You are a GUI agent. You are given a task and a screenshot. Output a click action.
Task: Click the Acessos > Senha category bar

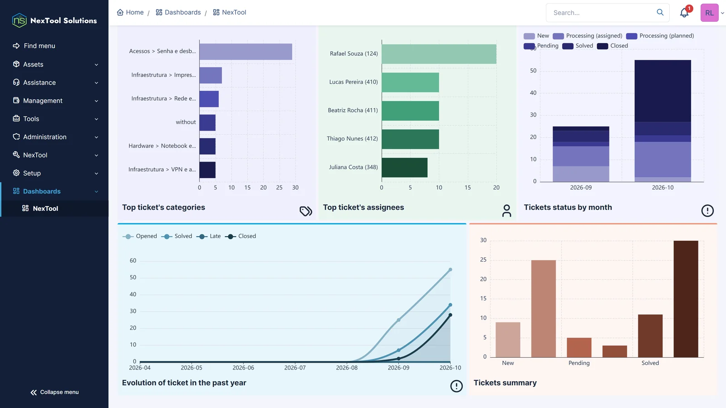pyautogui.click(x=245, y=52)
